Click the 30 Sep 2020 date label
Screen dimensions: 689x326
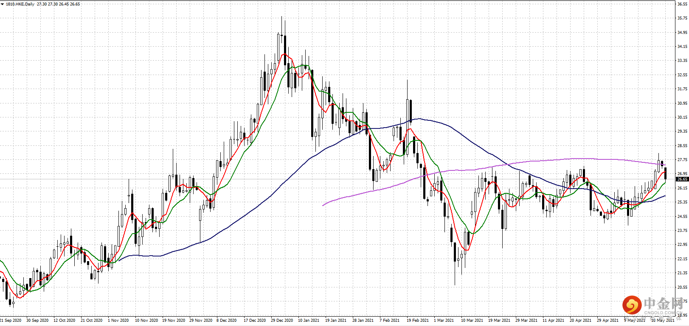pos(37,320)
